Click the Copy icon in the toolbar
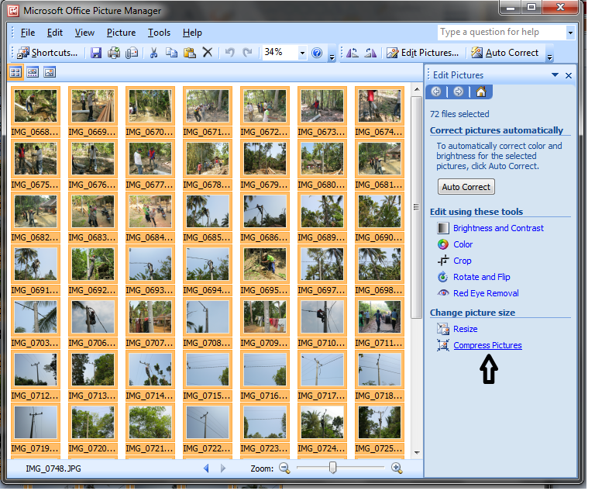This screenshot has height=491, width=595. point(171,53)
